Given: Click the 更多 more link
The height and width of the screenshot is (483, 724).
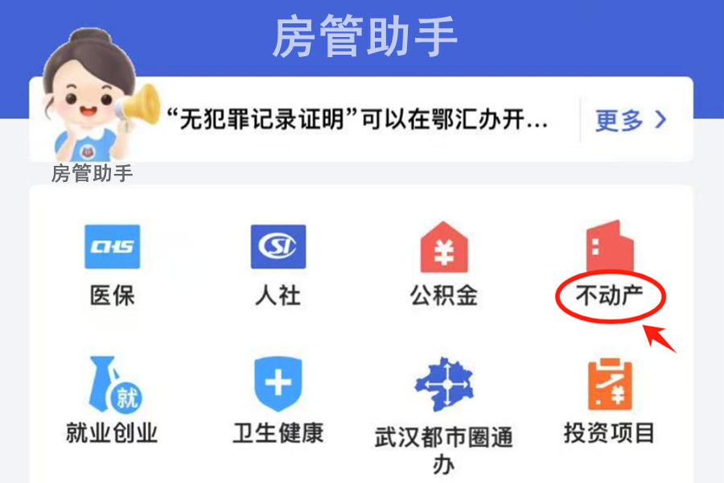Looking at the screenshot, I should (x=619, y=120).
